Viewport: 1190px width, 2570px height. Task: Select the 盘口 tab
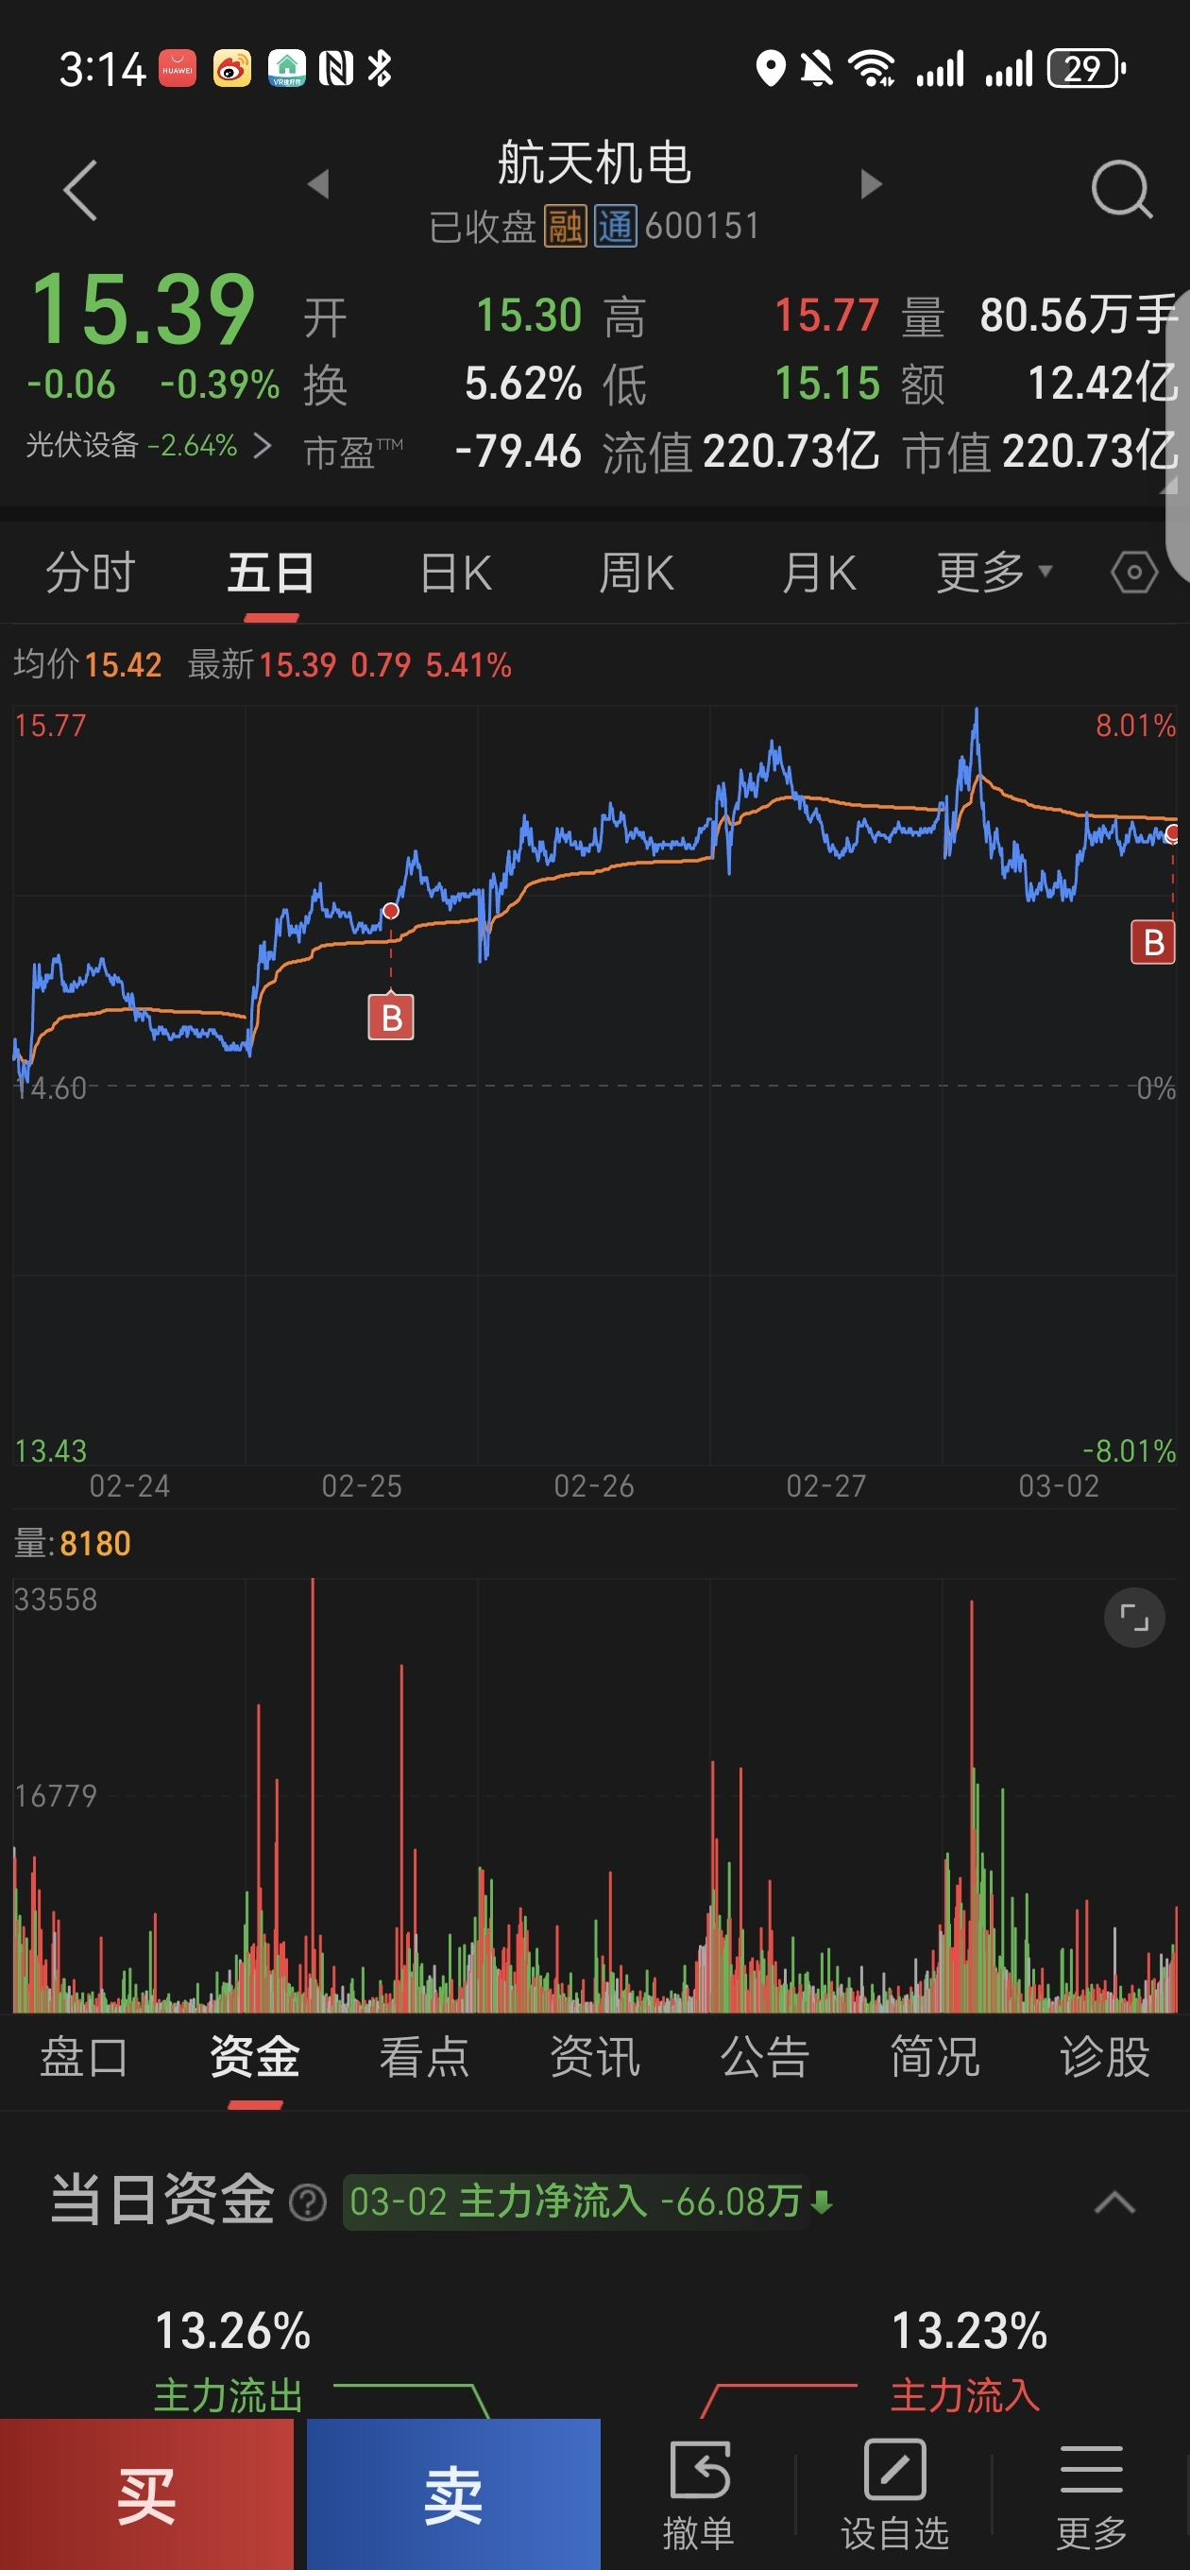(84, 2057)
